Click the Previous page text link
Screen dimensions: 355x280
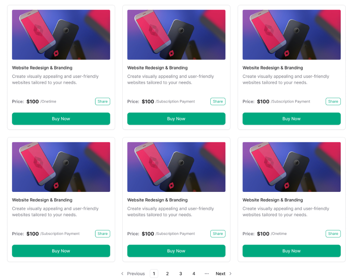[136, 274]
